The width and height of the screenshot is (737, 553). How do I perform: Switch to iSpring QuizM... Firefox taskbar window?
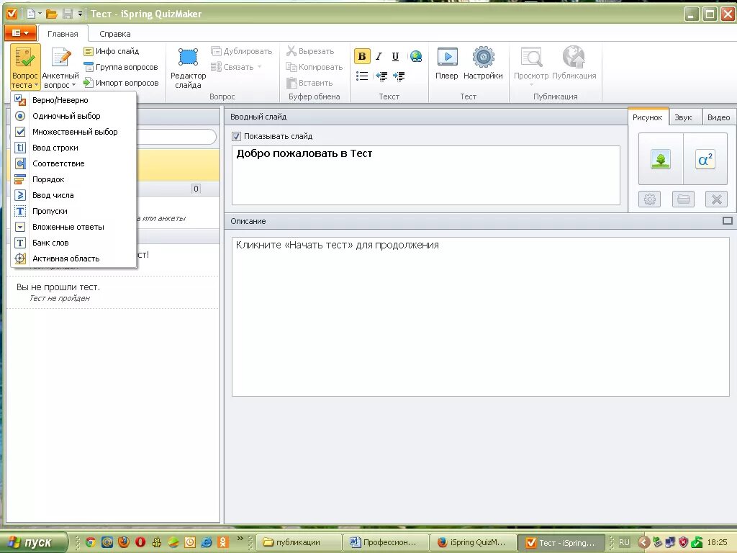click(x=474, y=542)
